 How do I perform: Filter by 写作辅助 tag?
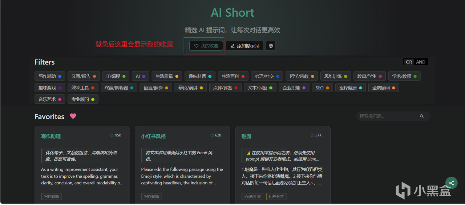[50, 77]
